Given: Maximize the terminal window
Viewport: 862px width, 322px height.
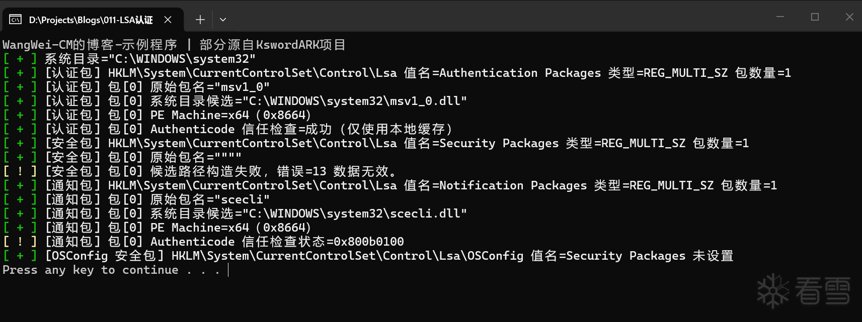Looking at the screenshot, I should [x=815, y=17].
